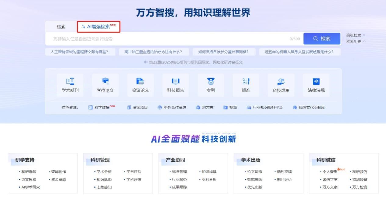Open 知识构建 under 产业协同
Image resolution: width=386 pixels, height=200 pixels.
tap(209, 172)
